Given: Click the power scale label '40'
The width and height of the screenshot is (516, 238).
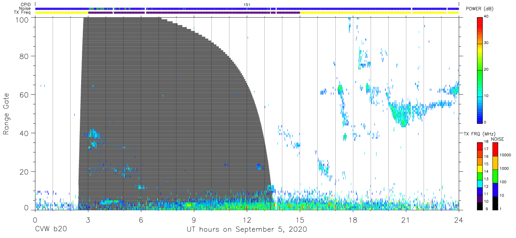Looking at the screenshot, I should (x=487, y=16).
